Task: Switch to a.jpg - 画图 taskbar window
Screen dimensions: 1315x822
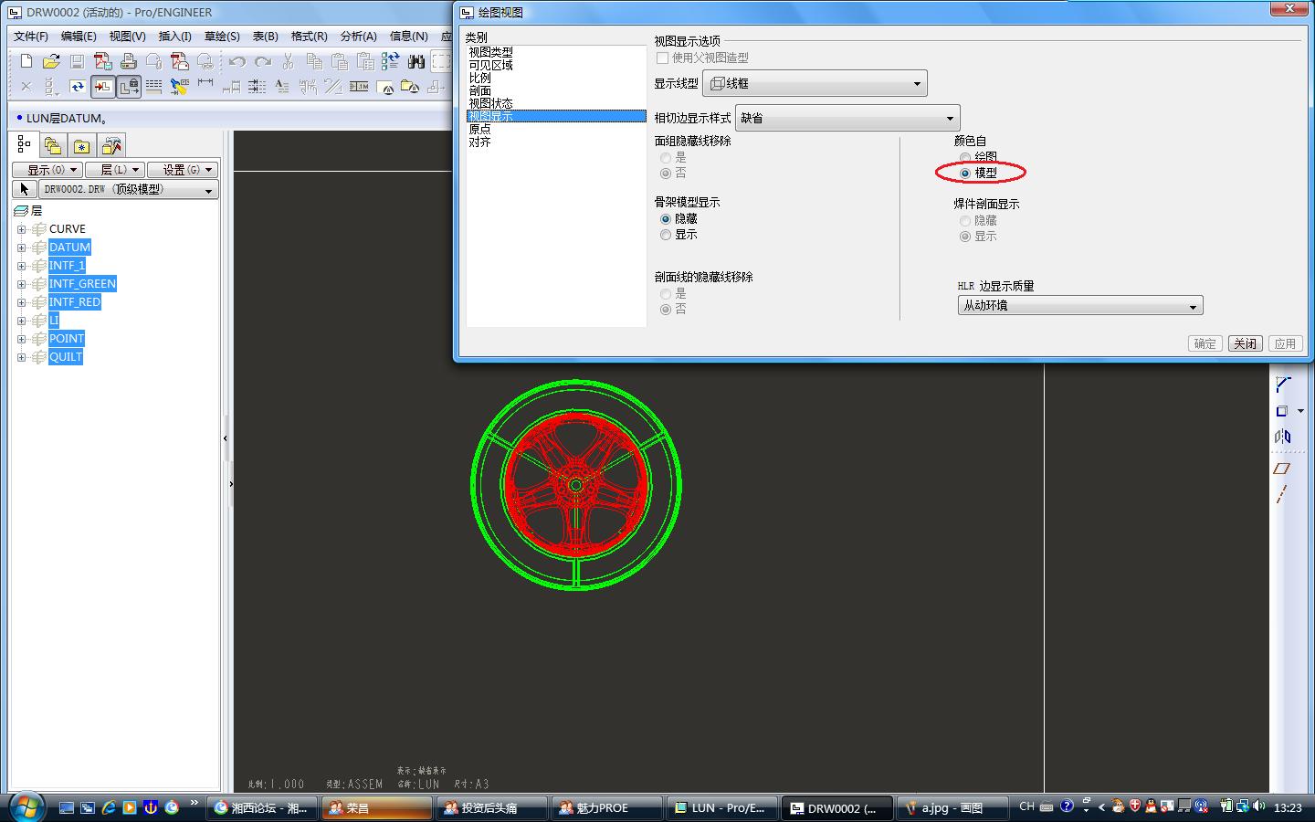Action: (x=951, y=808)
